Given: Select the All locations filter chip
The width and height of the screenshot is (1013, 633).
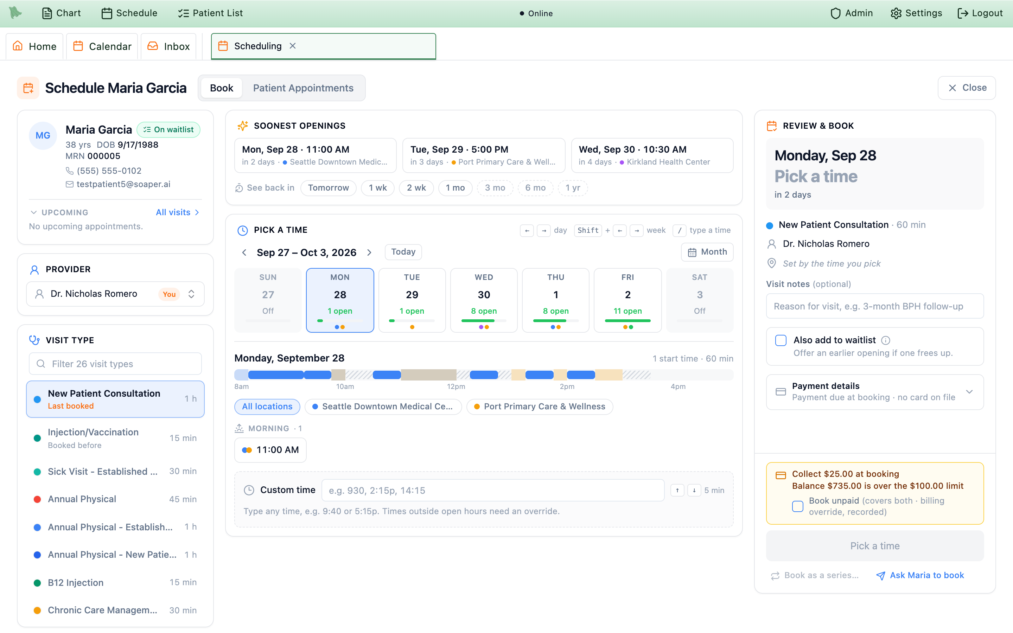Looking at the screenshot, I should click(267, 407).
